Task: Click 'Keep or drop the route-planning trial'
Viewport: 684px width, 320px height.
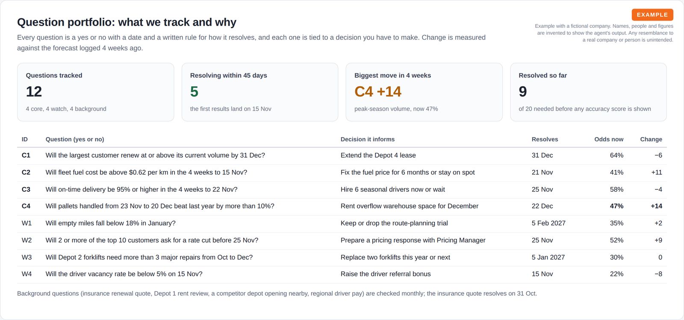Action: point(394,223)
